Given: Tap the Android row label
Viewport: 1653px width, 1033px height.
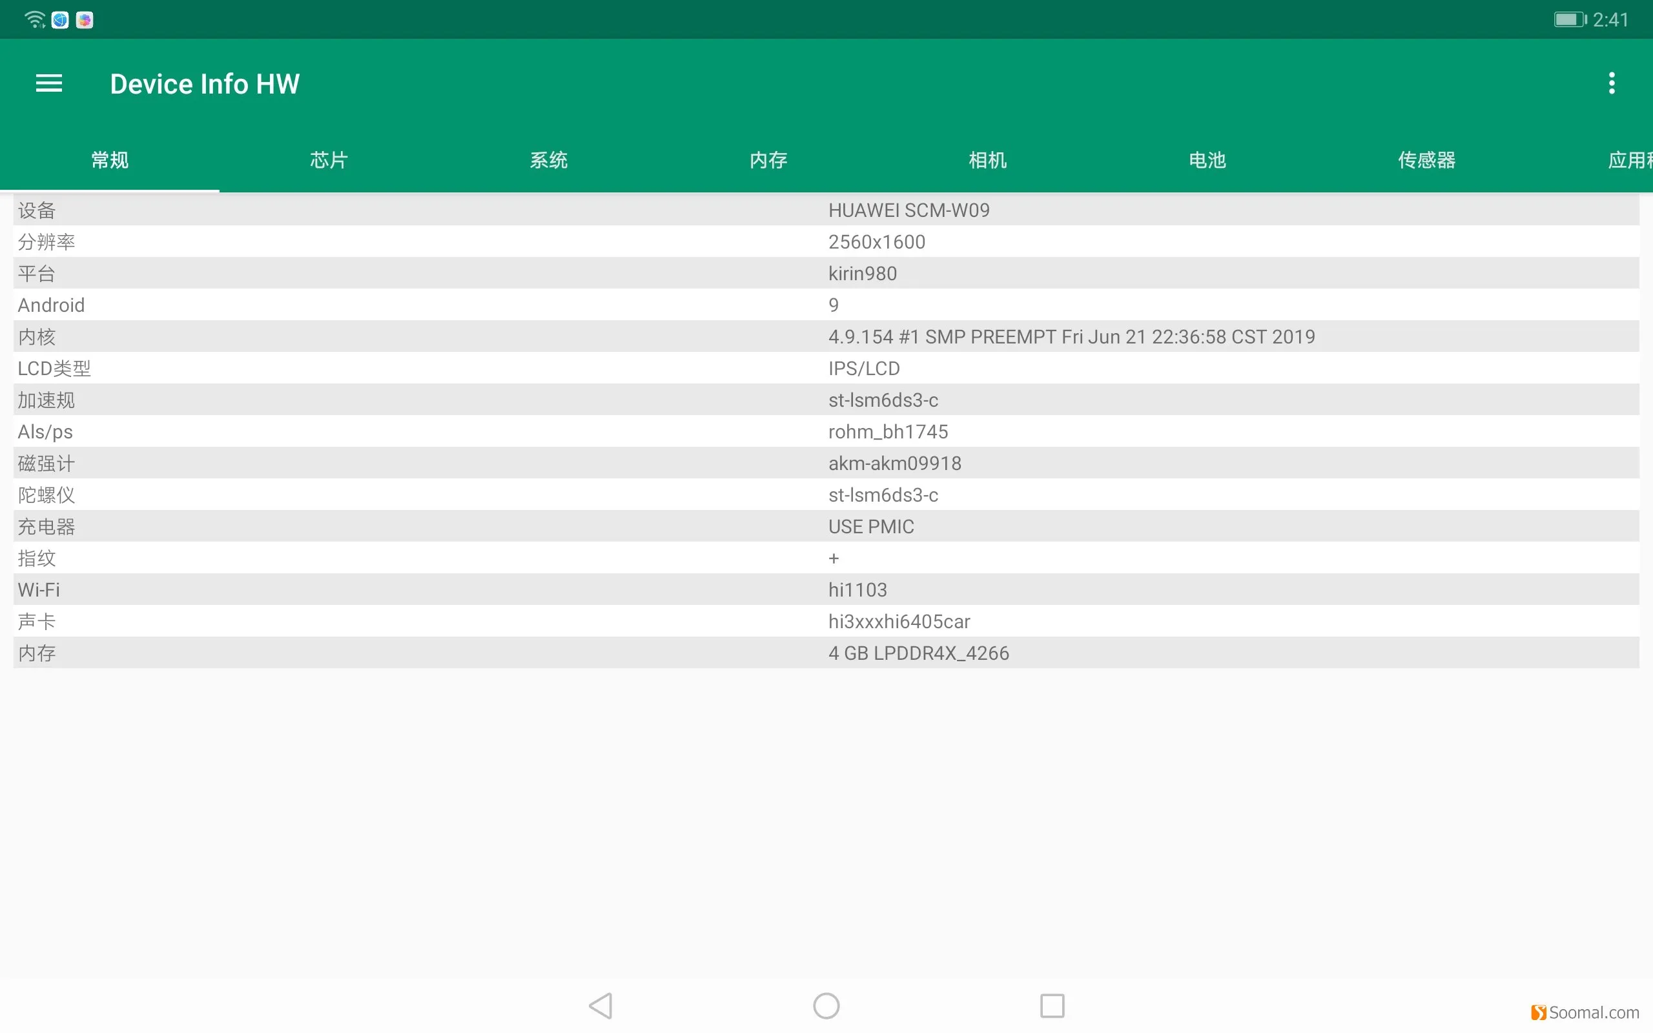Looking at the screenshot, I should pos(51,305).
